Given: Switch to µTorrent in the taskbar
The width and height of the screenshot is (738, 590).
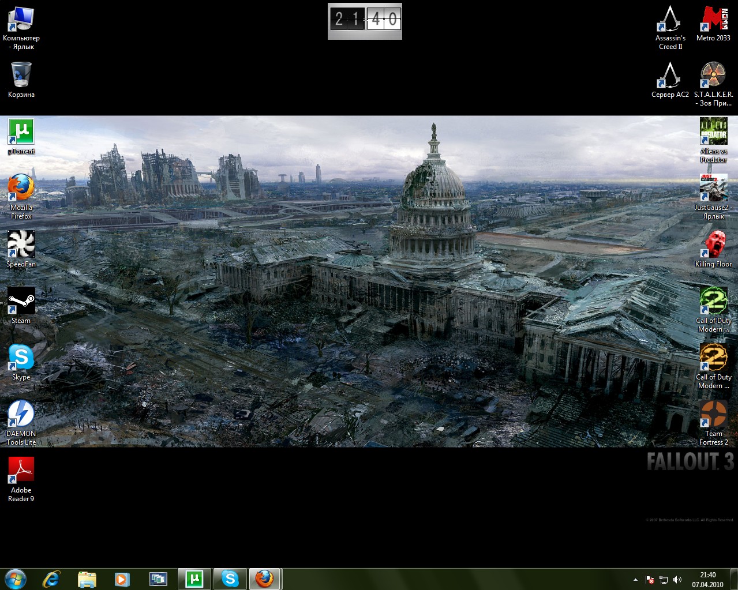Looking at the screenshot, I should click(x=194, y=579).
